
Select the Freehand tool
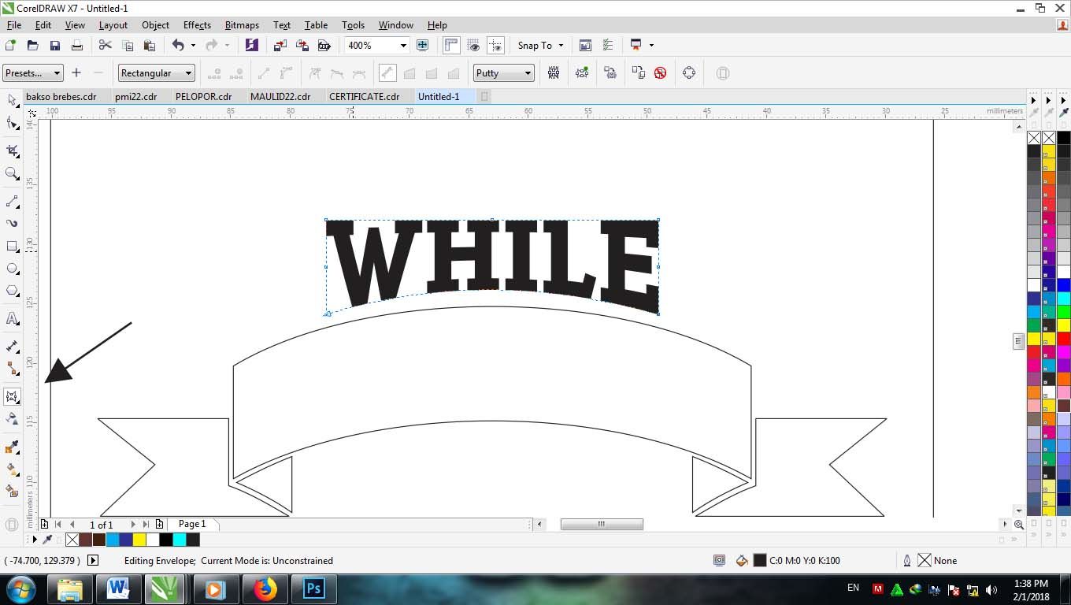(12, 202)
